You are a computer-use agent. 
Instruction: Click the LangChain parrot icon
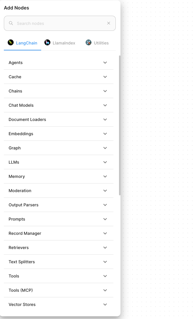click(x=11, y=42)
